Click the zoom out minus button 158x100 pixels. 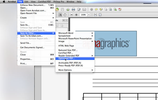(x=72, y=15)
